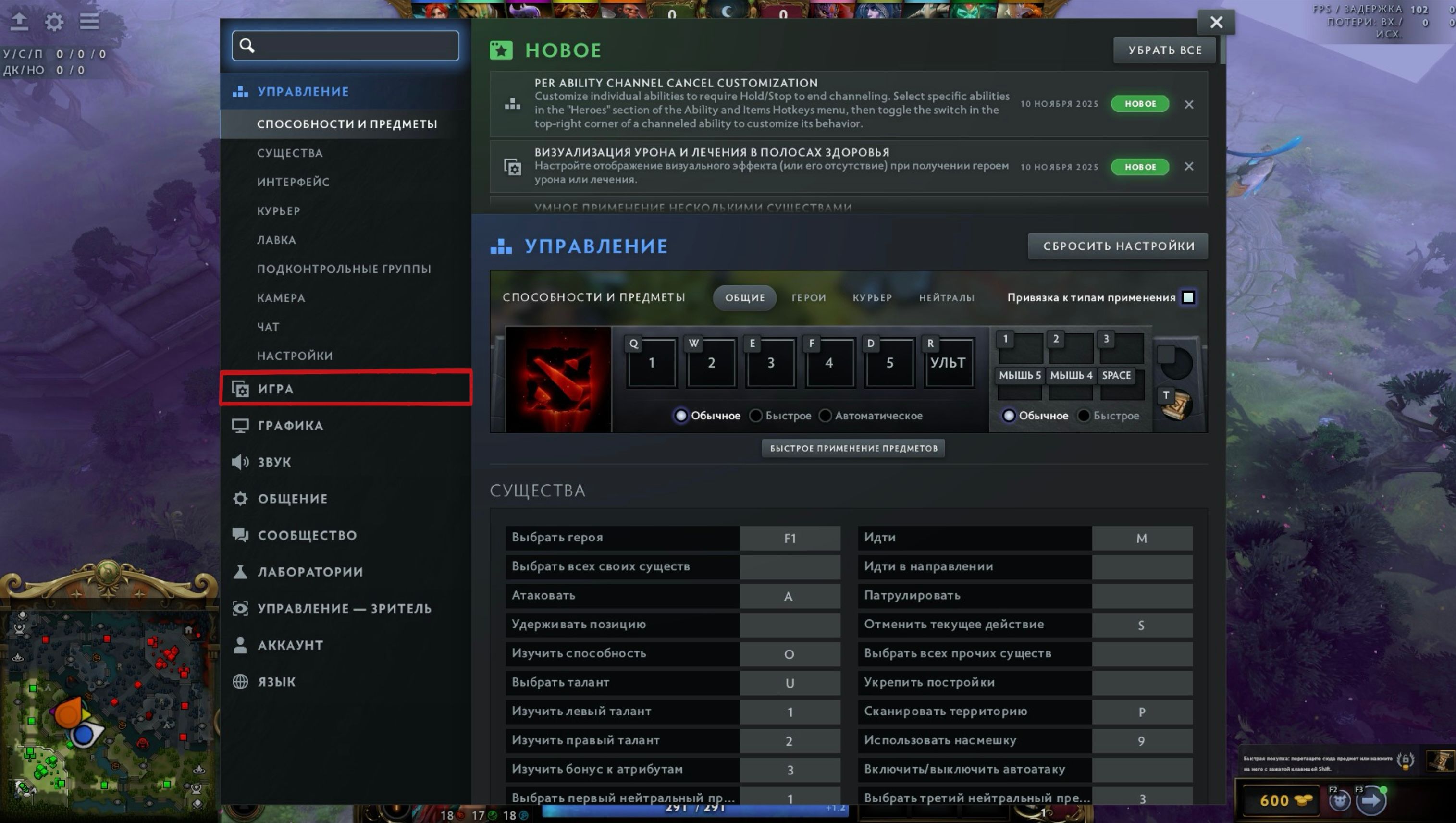Image resolution: width=1456 pixels, height=823 pixels.
Task: Select the ЗВУК speaker icon
Action: (241, 462)
